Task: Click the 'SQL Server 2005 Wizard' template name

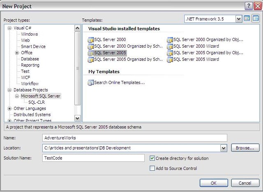Action: click(196, 59)
